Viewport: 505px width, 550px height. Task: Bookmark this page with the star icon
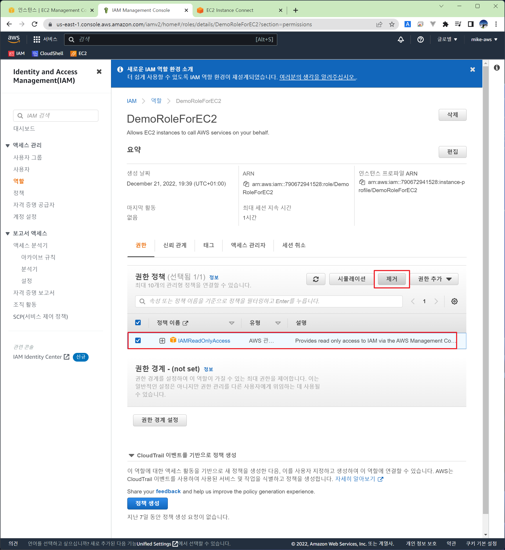(392, 24)
